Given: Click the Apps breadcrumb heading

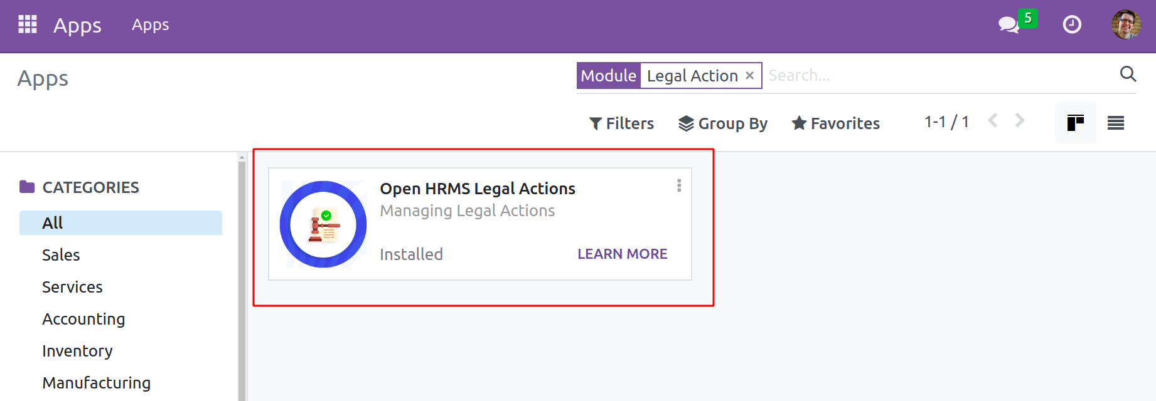Looking at the screenshot, I should (x=43, y=78).
